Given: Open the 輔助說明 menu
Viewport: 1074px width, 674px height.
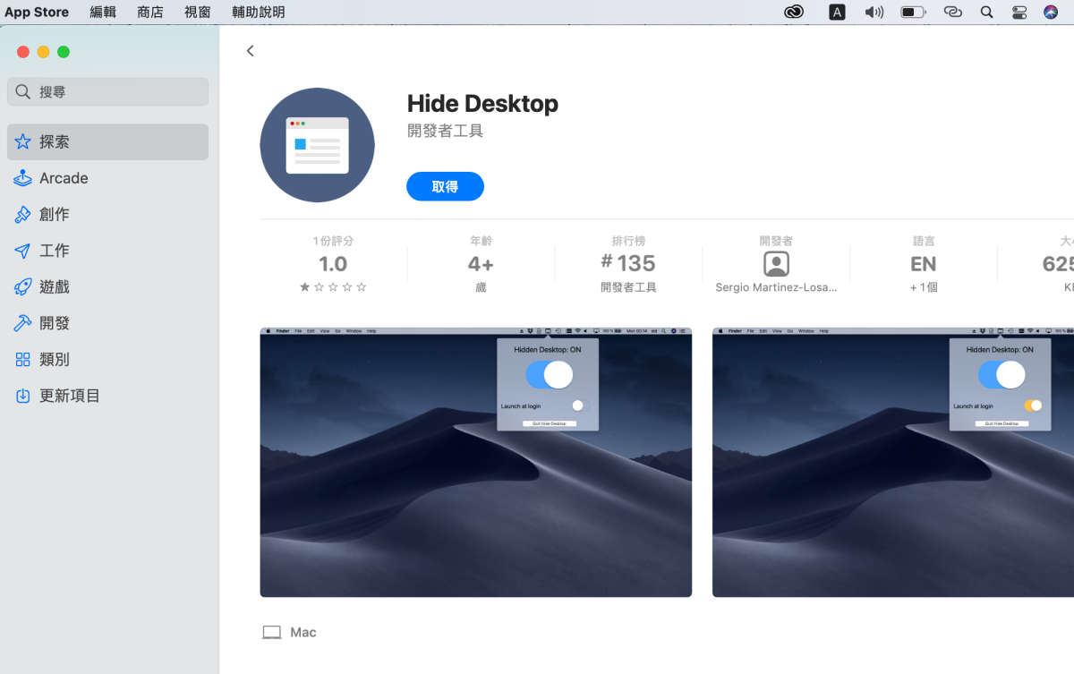Looking at the screenshot, I should point(258,12).
